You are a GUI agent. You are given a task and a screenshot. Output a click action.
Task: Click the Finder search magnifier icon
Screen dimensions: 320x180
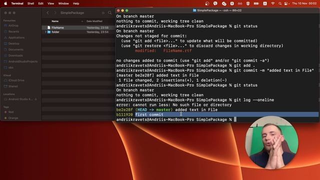coord(110,12)
